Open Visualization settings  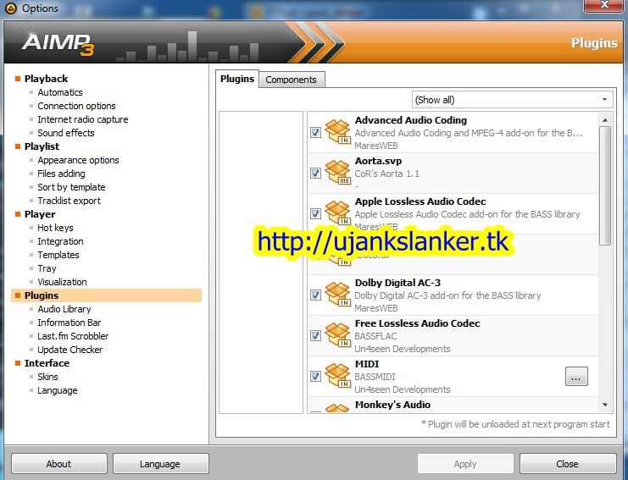click(x=62, y=282)
